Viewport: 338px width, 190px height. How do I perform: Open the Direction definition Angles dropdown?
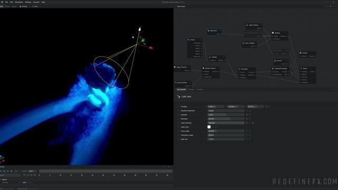tap(226, 111)
